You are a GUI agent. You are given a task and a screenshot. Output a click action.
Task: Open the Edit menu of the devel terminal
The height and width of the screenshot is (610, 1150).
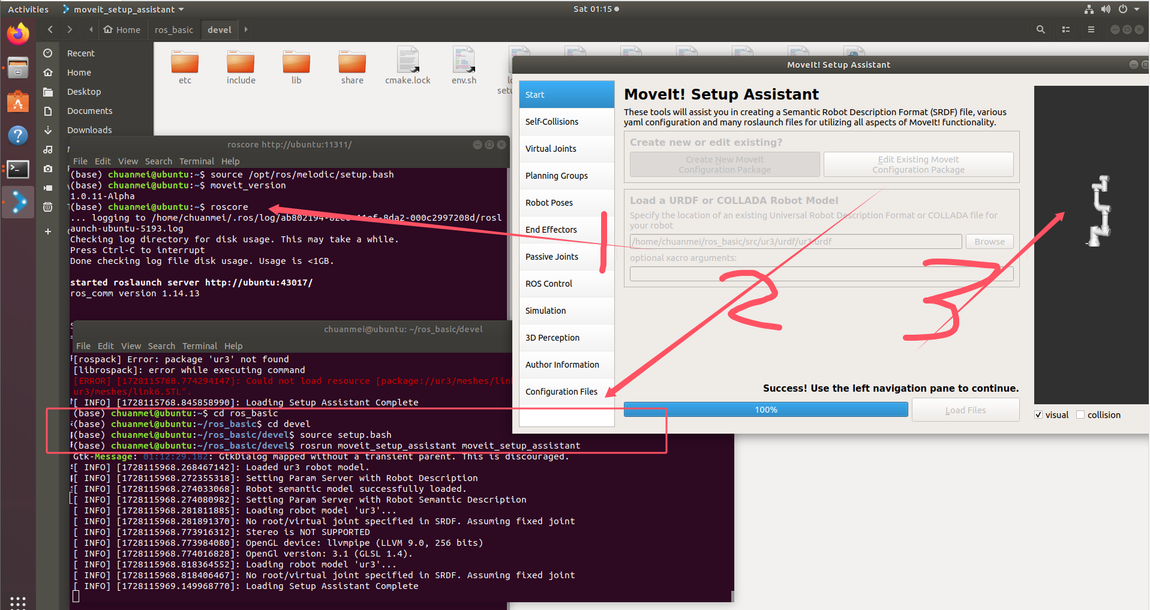tap(106, 345)
